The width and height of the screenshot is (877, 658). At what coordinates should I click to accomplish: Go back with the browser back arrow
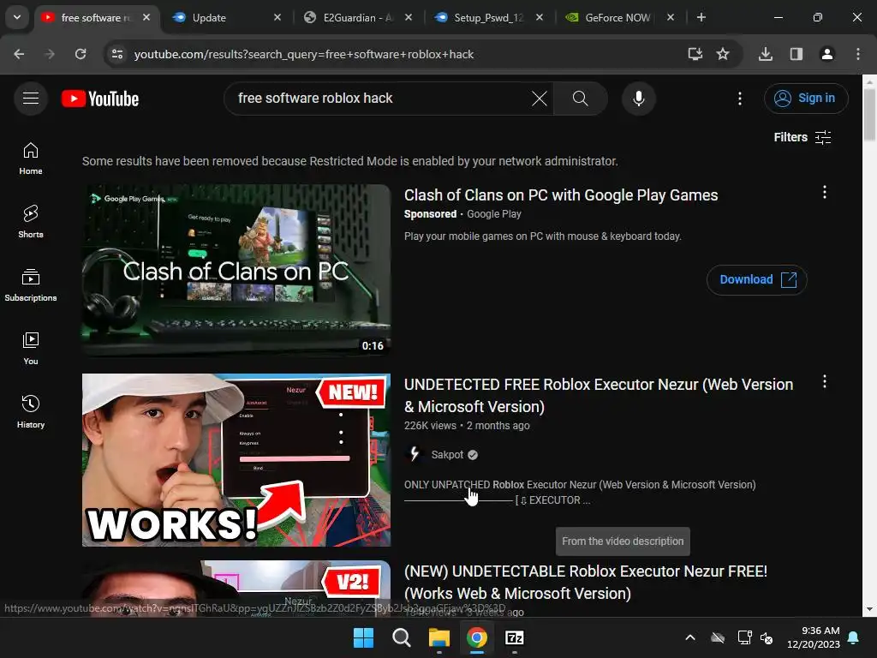(x=19, y=54)
